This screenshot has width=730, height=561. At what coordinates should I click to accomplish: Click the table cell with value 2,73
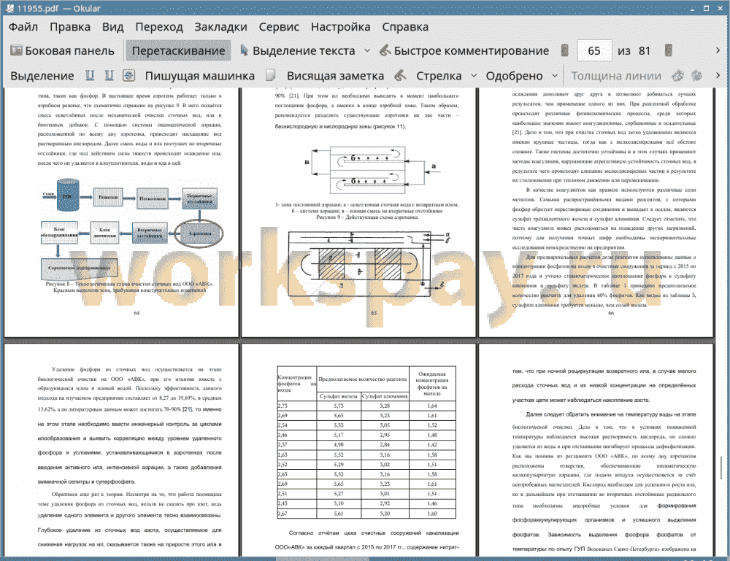pyautogui.click(x=297, y=406)
